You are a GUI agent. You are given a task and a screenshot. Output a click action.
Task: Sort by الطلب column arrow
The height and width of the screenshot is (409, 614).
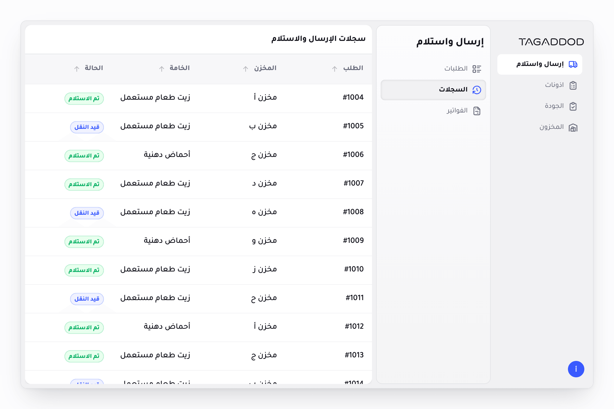tap(335, 69)
